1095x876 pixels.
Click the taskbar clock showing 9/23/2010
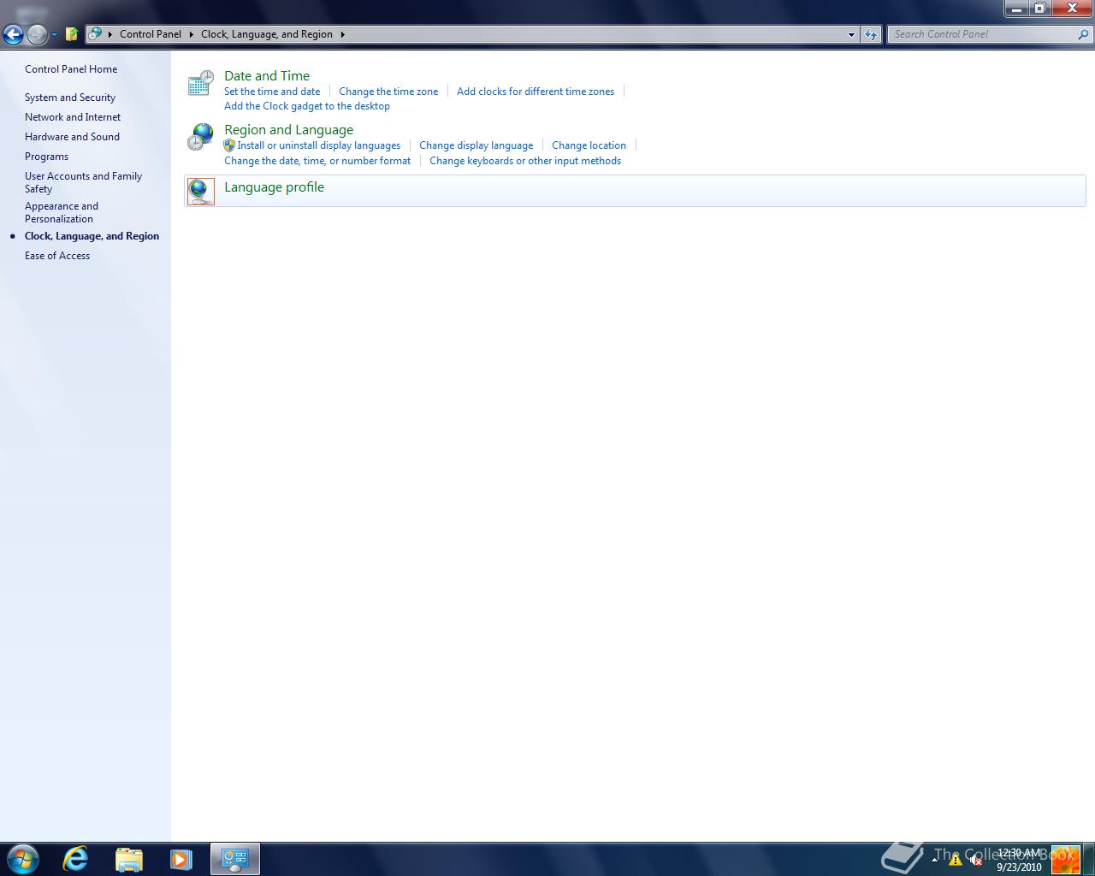[x=1019, y=860]
